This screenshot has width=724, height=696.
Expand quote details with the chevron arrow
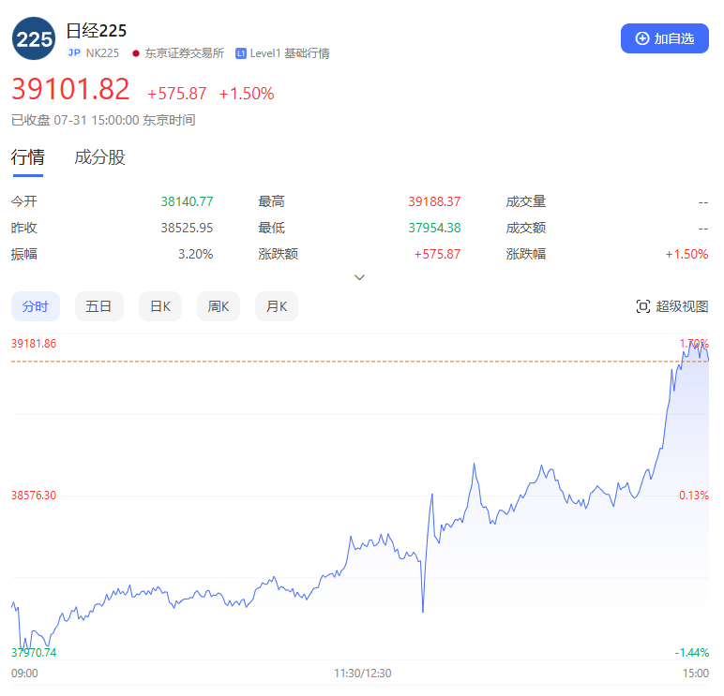point(359,277)
